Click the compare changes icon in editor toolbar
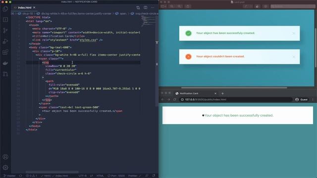Viewport: 317px width, 178px height. (x=138, y=8)
